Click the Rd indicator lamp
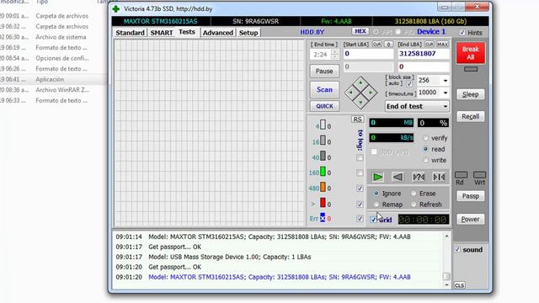539x303 pixels. (461, 175)
